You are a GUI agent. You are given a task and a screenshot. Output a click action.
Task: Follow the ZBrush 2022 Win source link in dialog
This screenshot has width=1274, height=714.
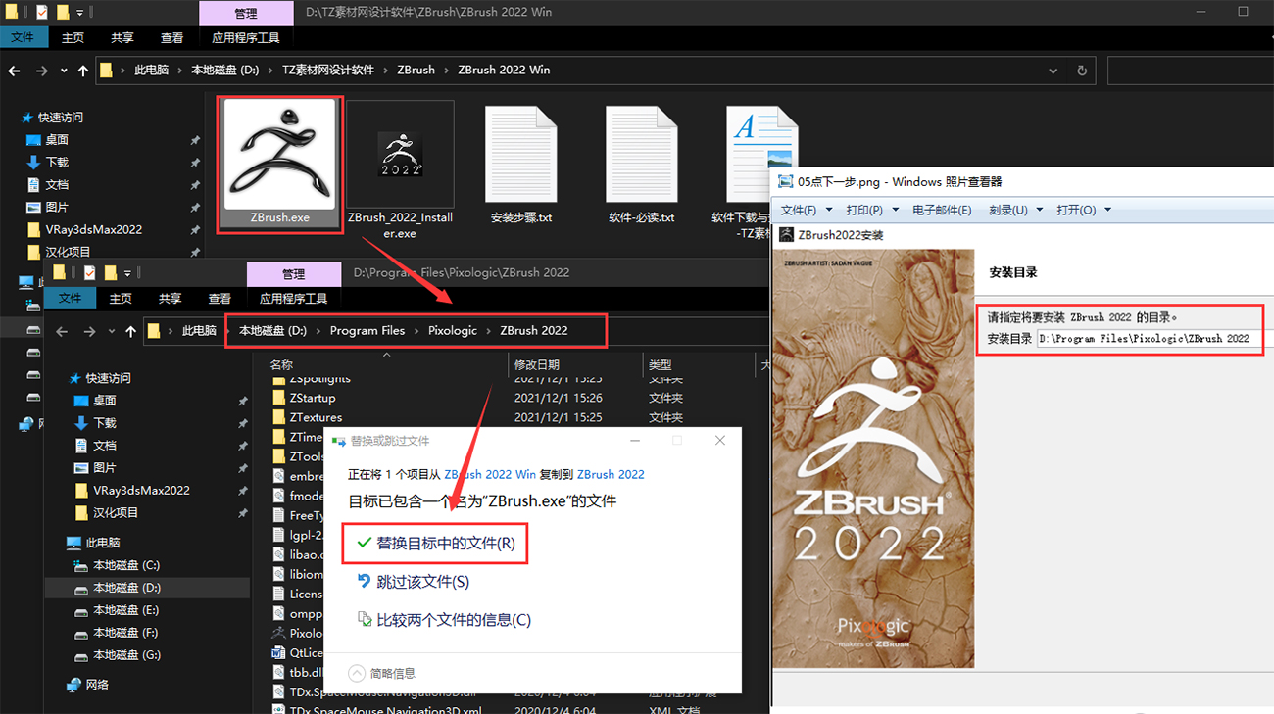(490, 474)
